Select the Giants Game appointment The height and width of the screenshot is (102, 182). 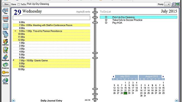coord(51,60)
